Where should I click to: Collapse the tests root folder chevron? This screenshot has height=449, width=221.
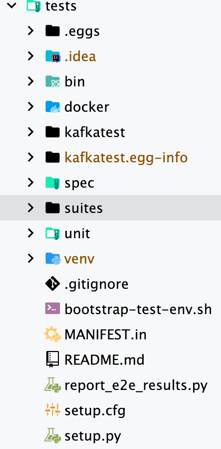(12, 5)
